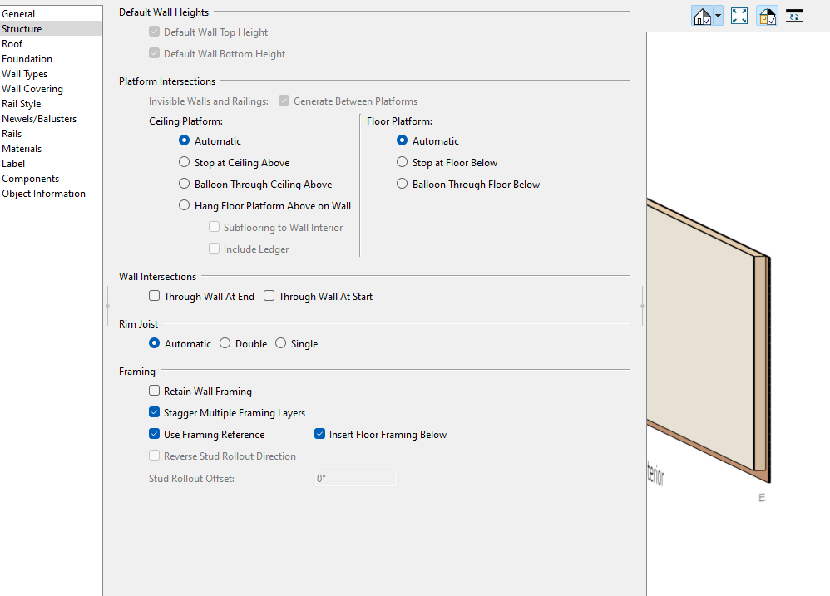Check Through Wall At End
Screen dimensions: 830x596
click(x=154, y=296)
